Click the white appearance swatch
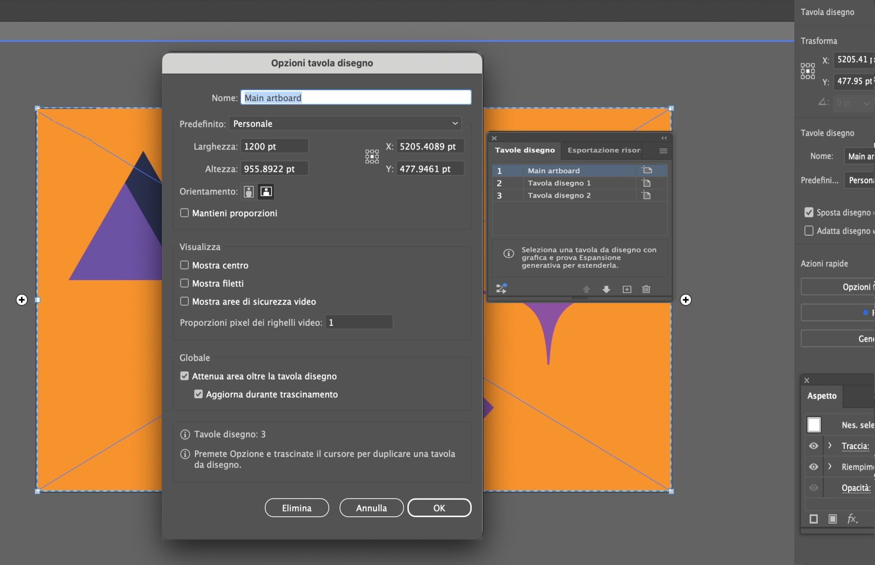 point(814,425)
